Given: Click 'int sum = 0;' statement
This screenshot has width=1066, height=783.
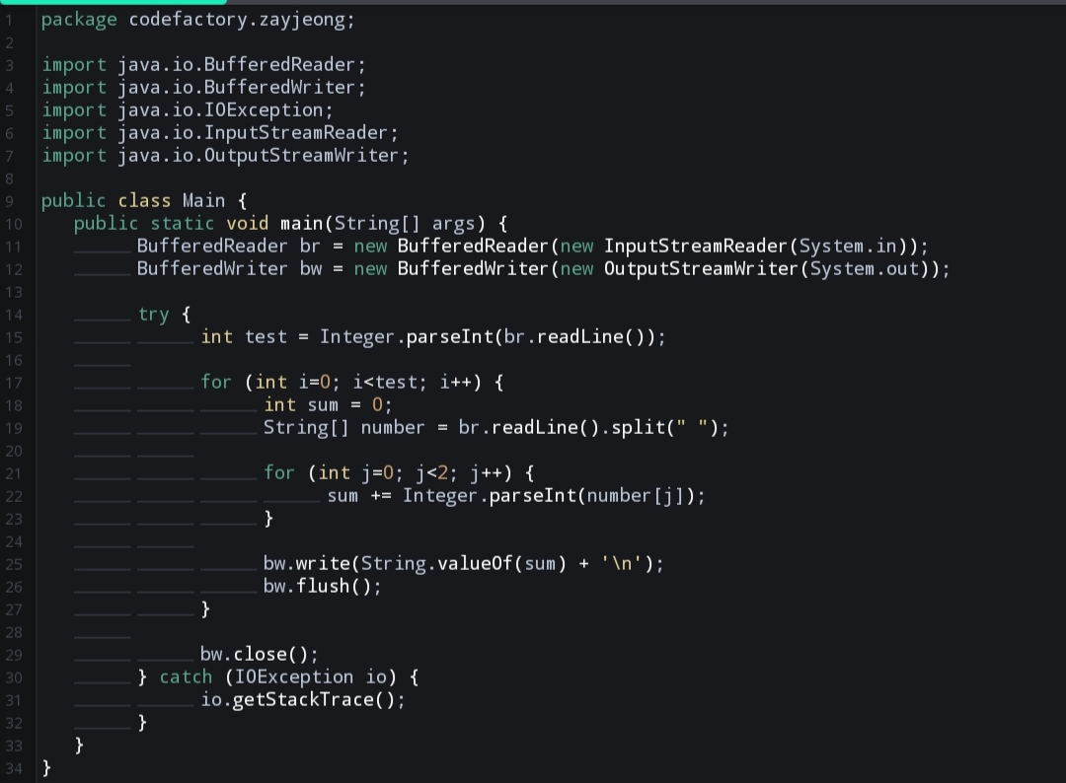Looking at the screenshot, I should click(328, 405).
